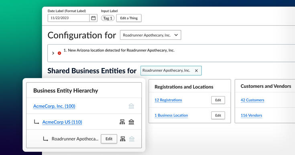Click the Edit a Thing button
Viewport: 295px width, 155px height.
(129, 18)
